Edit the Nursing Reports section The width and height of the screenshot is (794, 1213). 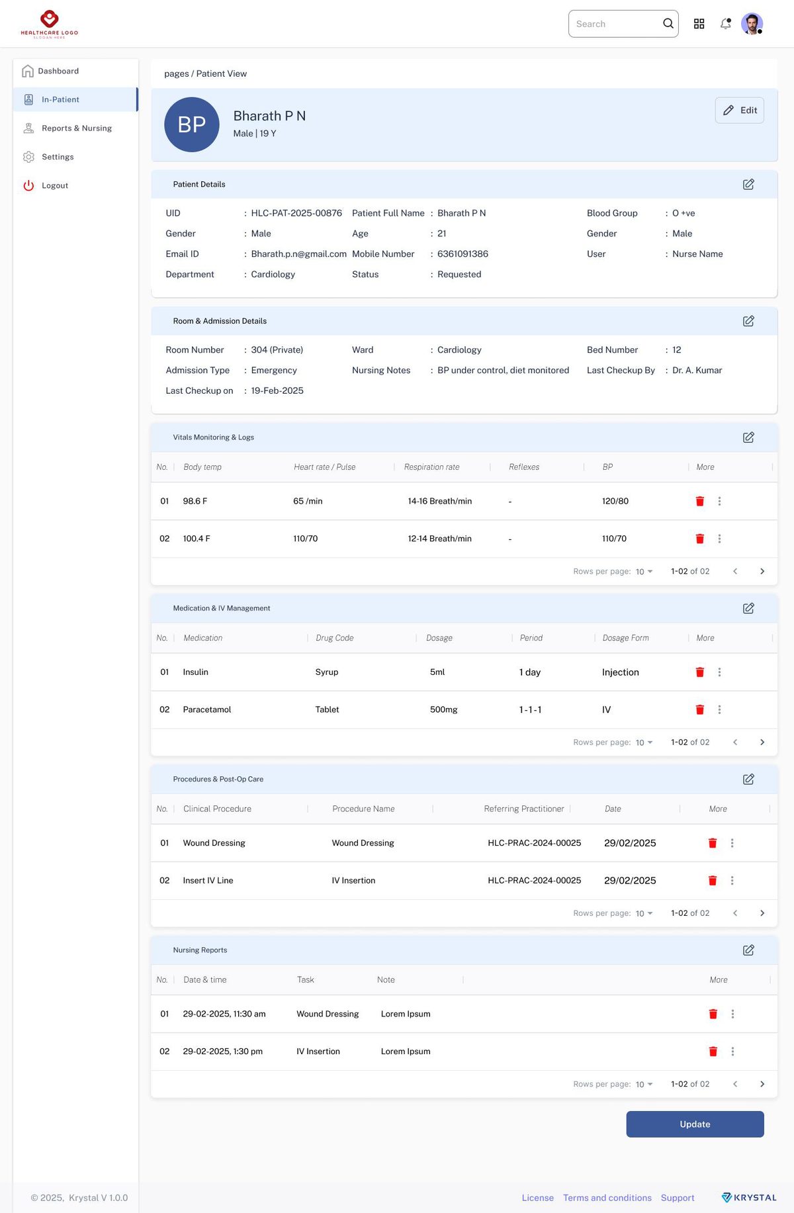[748, 950]
